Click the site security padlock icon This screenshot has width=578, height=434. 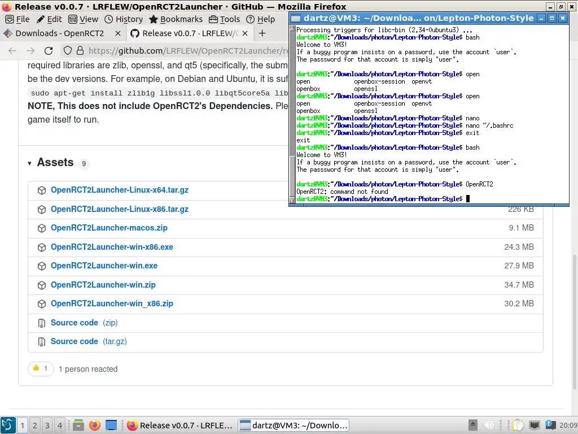click(x=80, y=51)
